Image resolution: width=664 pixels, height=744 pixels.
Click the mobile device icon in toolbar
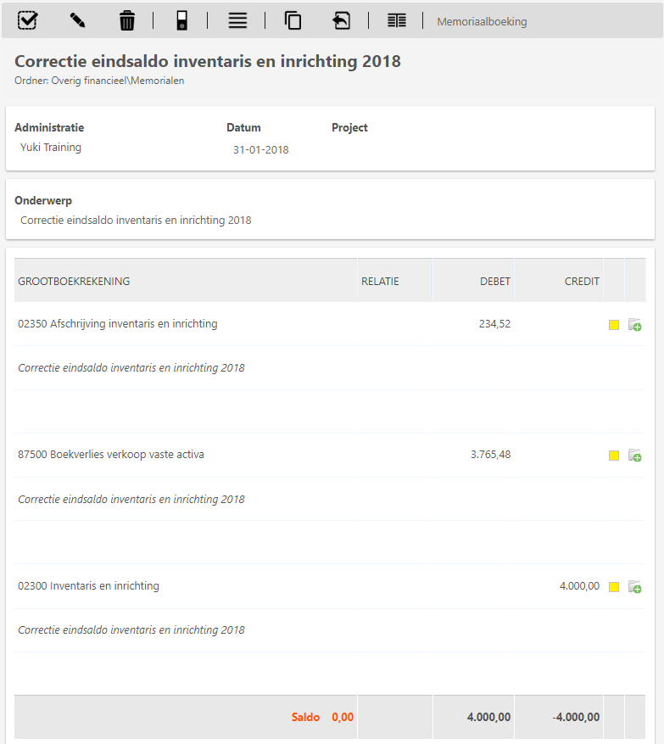click(x=181, y=20)
